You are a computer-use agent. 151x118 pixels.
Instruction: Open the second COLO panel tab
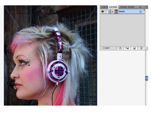coord(123,7)
